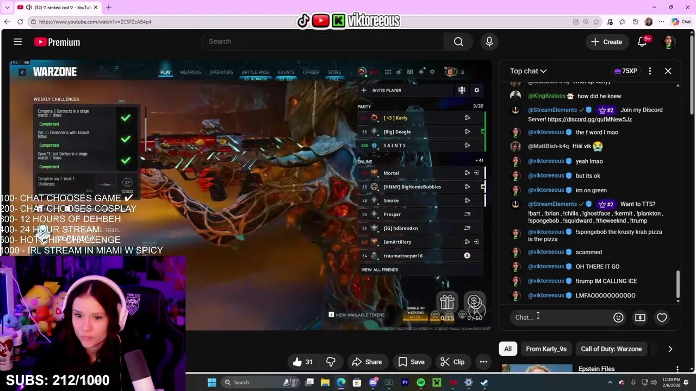Click the YouTube search magnifier button
The width and height of the screenshot is (696, 391).
[458, 42]
